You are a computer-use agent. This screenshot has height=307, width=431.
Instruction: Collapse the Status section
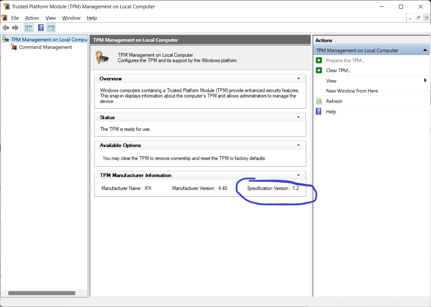click(x=299, y=117)
